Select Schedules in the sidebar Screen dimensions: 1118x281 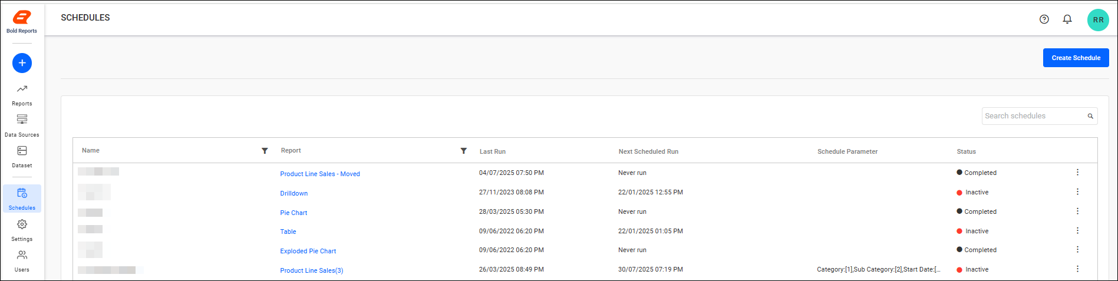[22, 199]
